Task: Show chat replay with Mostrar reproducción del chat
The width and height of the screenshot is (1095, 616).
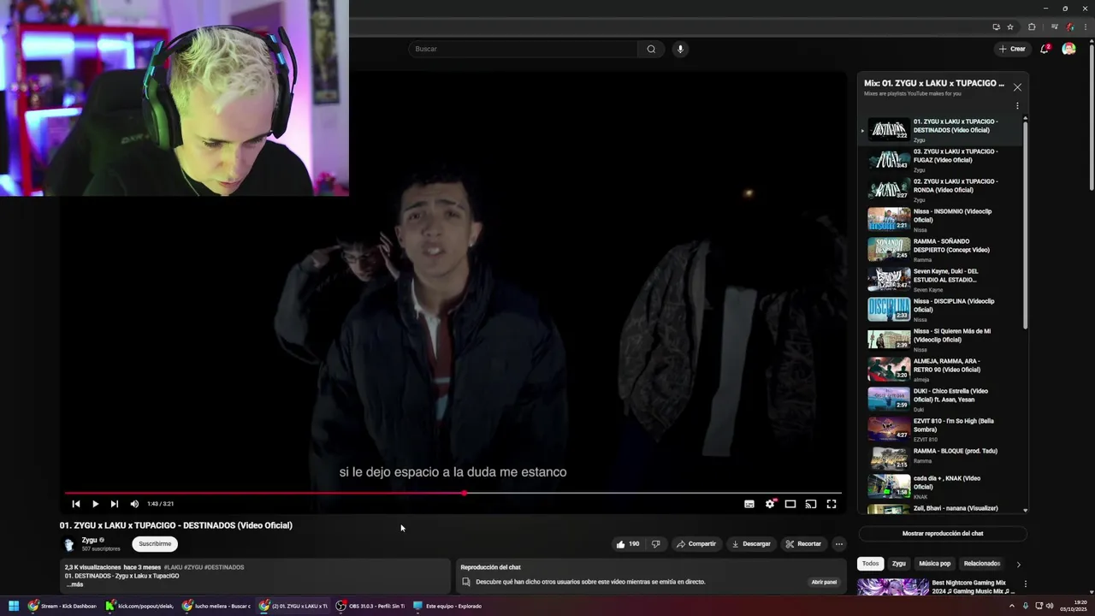Action: point(943,534)
